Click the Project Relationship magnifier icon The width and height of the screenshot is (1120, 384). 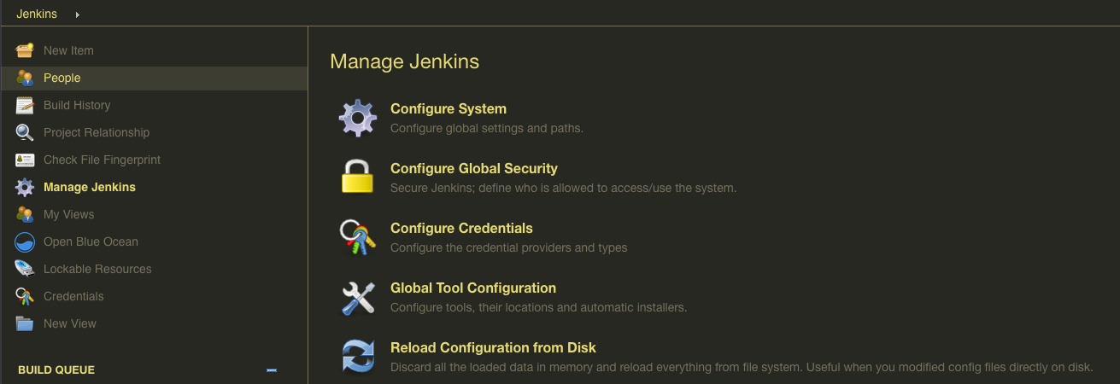25,132
